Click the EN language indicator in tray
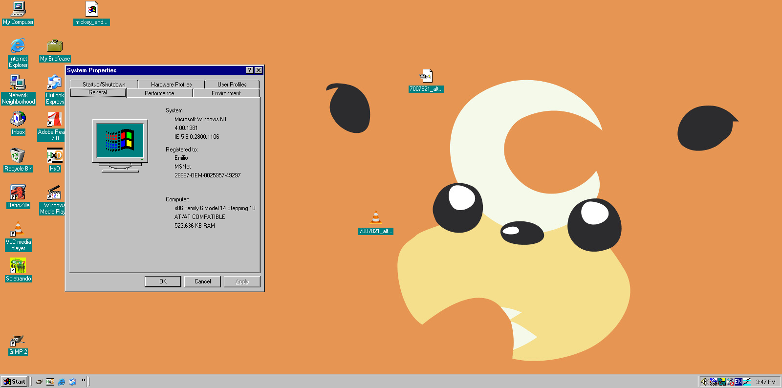Image resolution: width=782 pixels, height=388 pixels. 738,382
